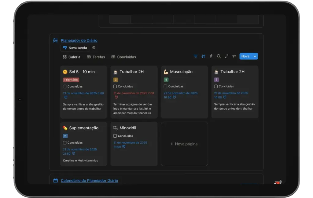Click the Nova tarefa button

pos(75,48)
